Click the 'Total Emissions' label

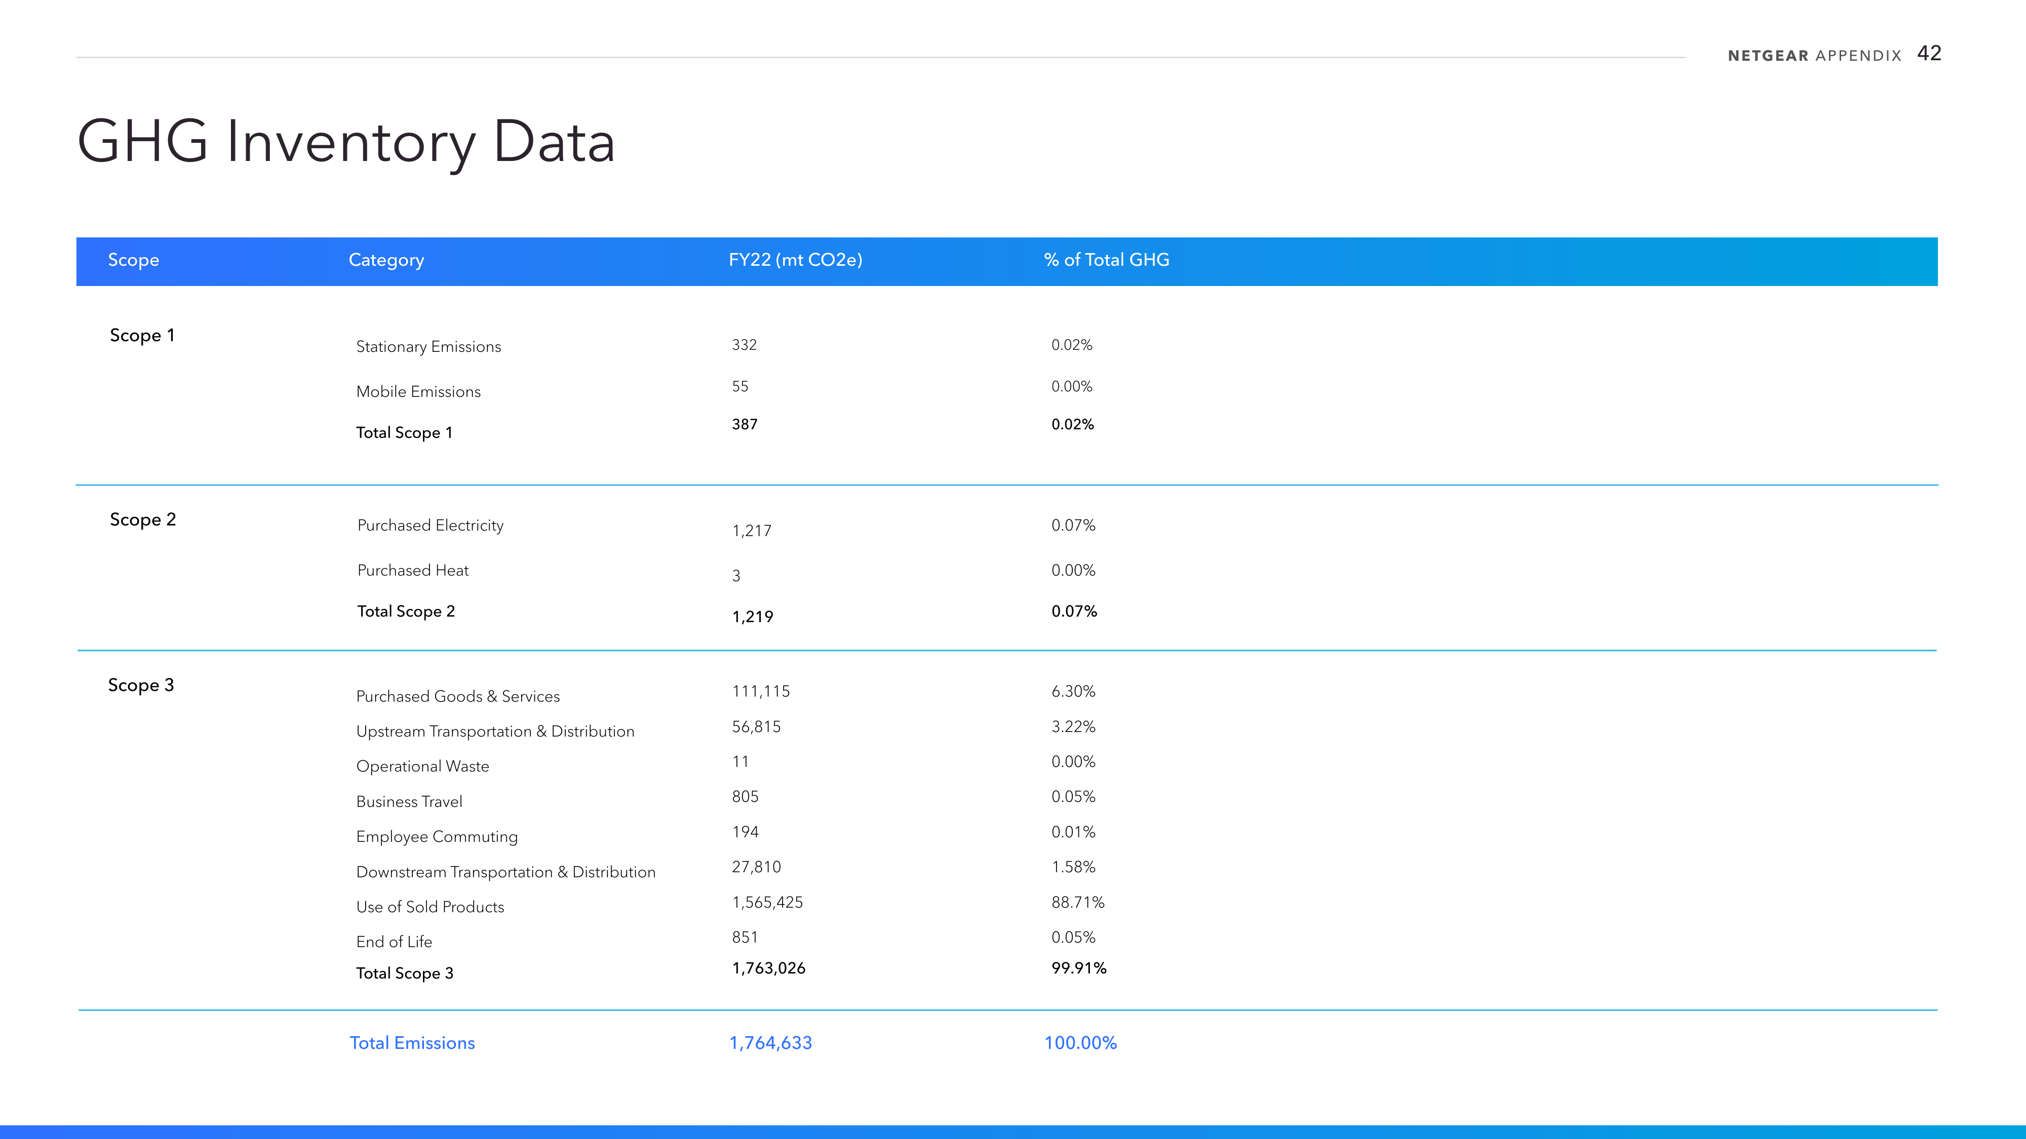coord(412,1043)
